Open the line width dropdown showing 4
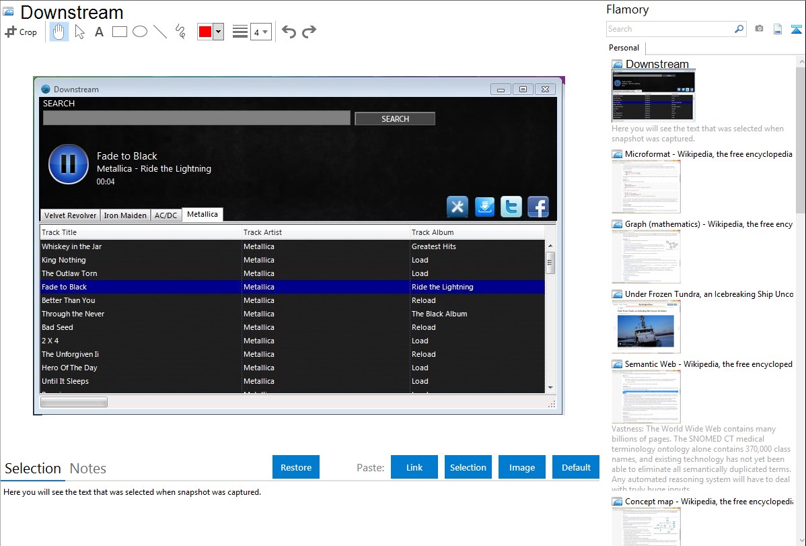Viewport: 806px width, 546px height. pyautogui.click(x=261, y=32)
